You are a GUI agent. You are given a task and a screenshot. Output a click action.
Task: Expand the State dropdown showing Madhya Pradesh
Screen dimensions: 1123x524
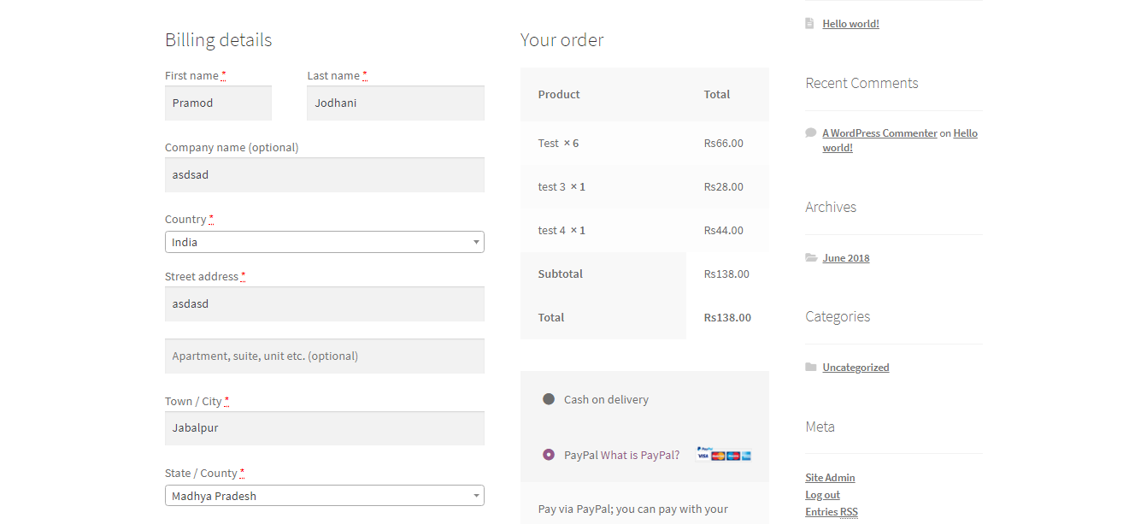tap(324, 496)
